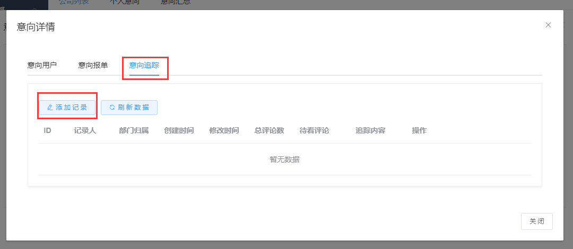Viewport: 573px width, 249px height.
Task: Click the ID column header
Action: click(x=47, y=130)
